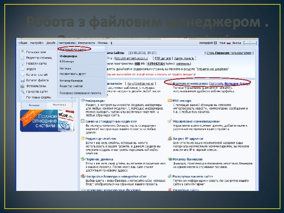This screenshot has height=213, width=284.
Task: Choose Ротатор баннеров from the dropdown menu
Action: 71,80
